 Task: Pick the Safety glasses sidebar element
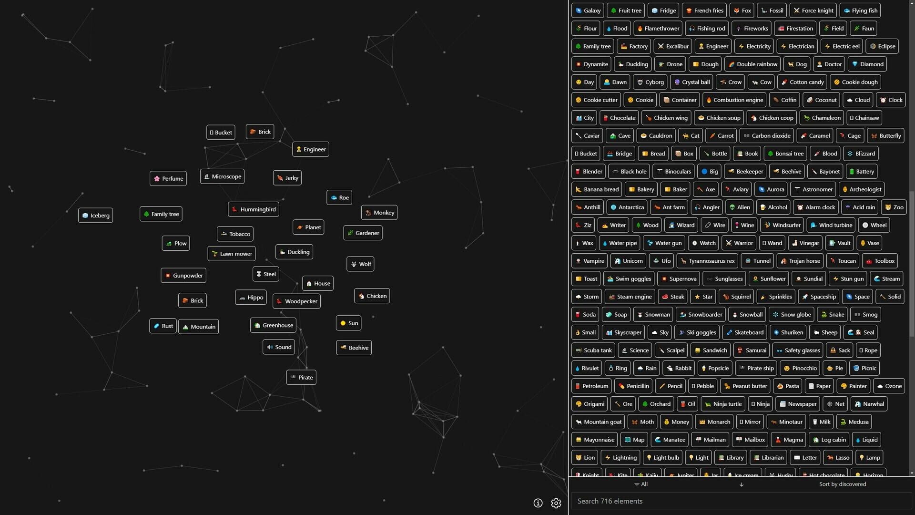point(797,350)
